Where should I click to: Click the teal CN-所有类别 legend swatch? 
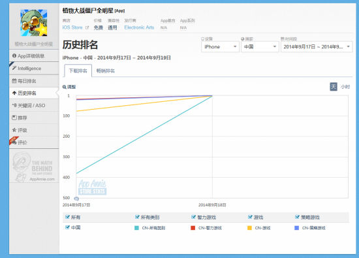click(136, 228)
